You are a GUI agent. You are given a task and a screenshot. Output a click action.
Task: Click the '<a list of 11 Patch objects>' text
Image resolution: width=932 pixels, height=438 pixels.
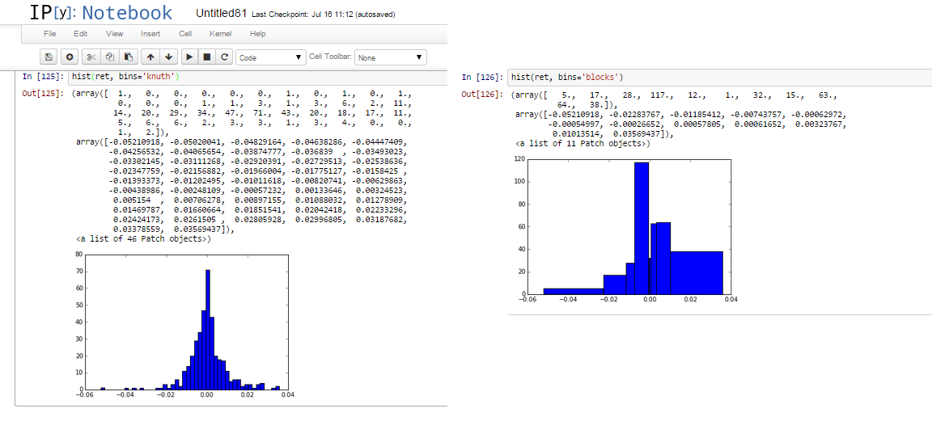tap(583, 144)
